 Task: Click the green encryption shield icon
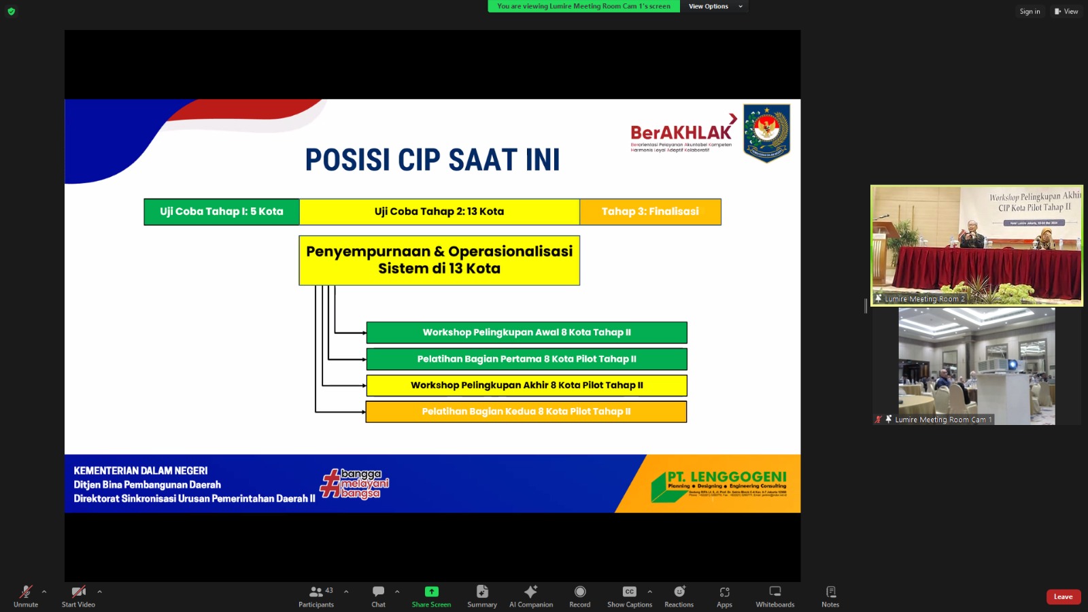point(11,12)
